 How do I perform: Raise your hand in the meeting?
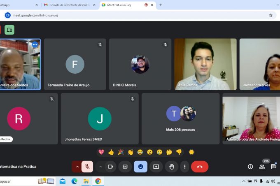click(172, 167)
